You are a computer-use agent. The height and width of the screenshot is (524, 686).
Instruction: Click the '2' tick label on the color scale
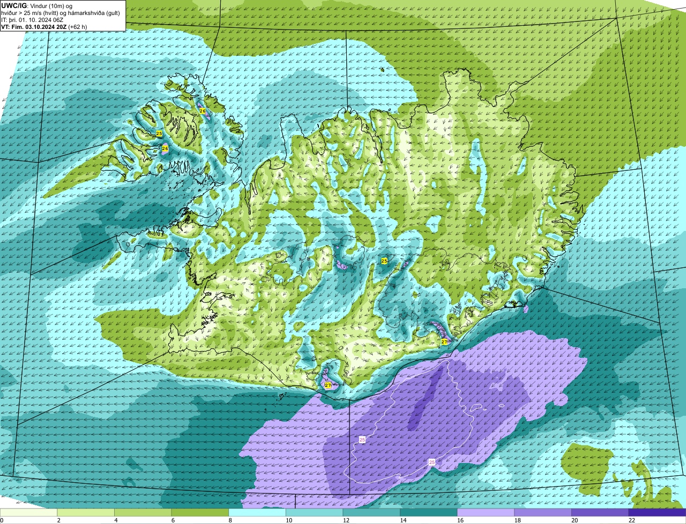(x=58, y=520)
